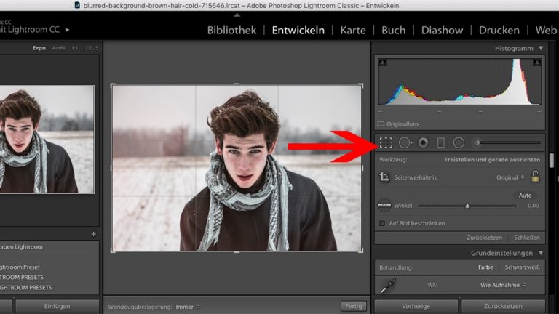Click Zurücksetzen in the crop panel
Screen dimensions: 559x314
(x=484, y=238)
